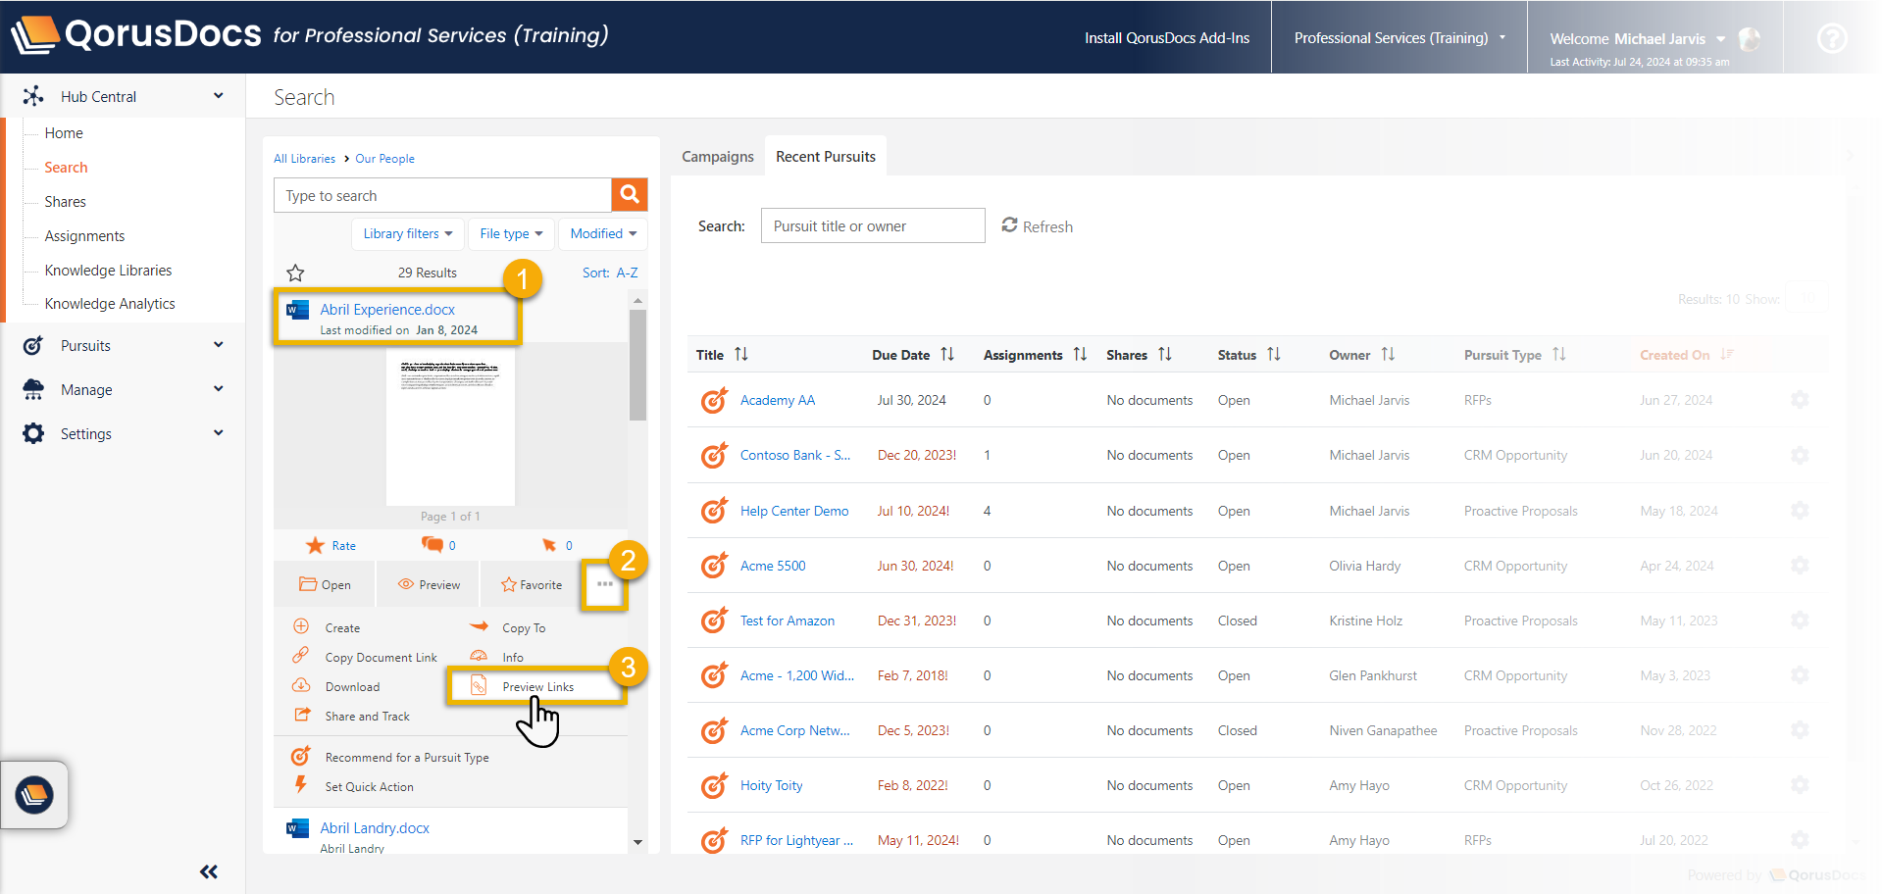Click gear icon in Test for Amazon row
1883x894 pixels.
(x=1800, y=621)
